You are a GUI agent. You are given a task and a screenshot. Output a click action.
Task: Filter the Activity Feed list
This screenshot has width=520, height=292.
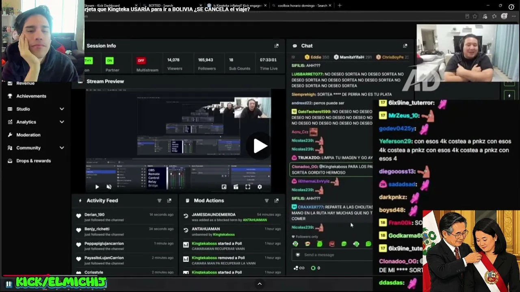159,201
